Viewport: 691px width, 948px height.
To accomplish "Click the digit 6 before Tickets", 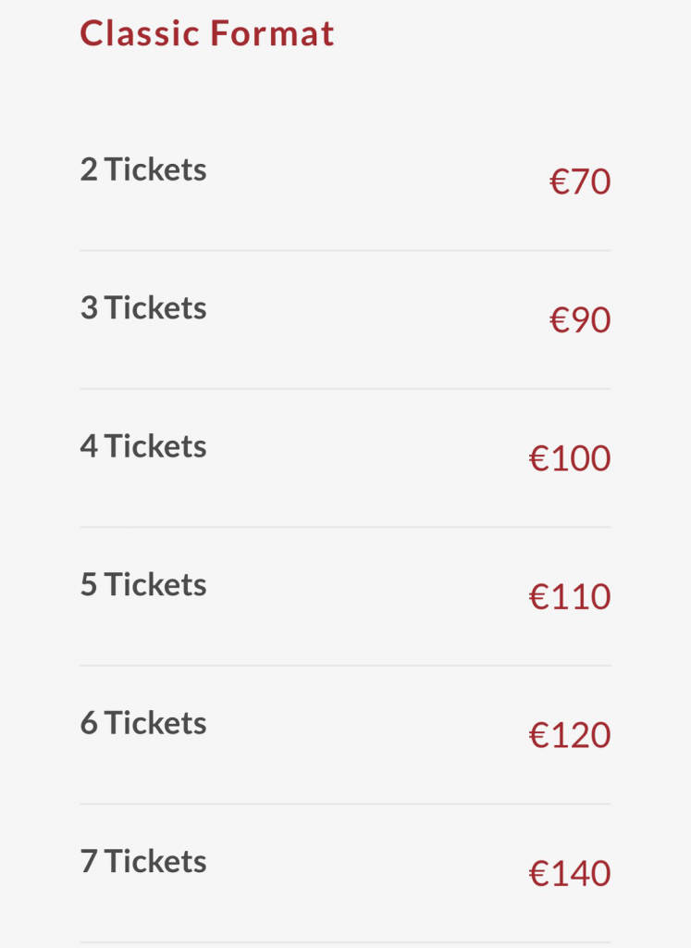I will (x=89, y=723).
